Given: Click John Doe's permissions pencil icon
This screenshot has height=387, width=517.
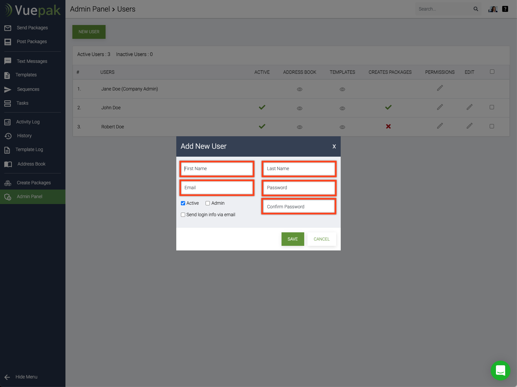Looking at the screenshot, I should [x=440, y=107].
